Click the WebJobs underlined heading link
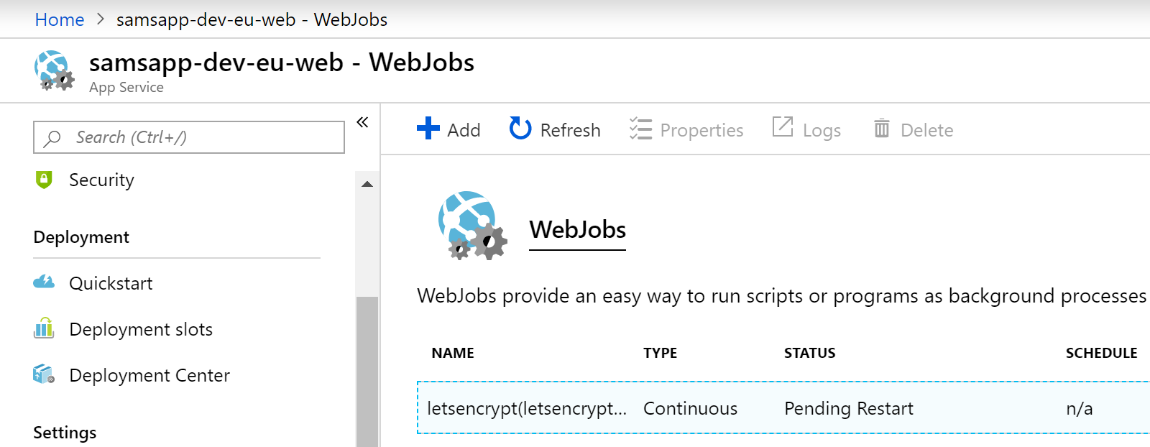Image resolution: width=1150 pixels, height=447 pixels. (577, 230)
